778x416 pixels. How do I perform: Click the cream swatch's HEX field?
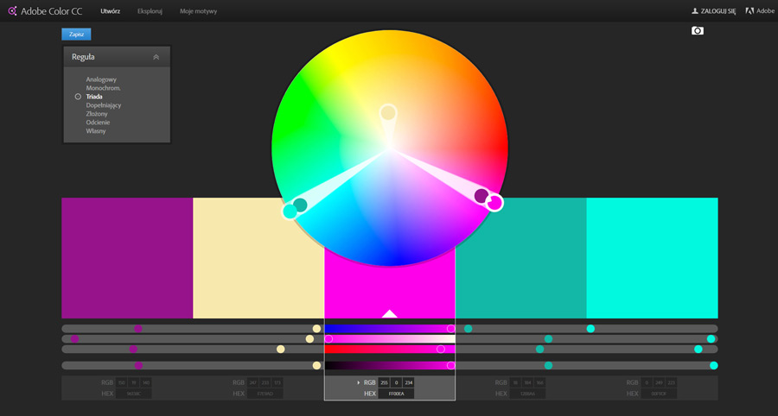[x=265, y=394]
